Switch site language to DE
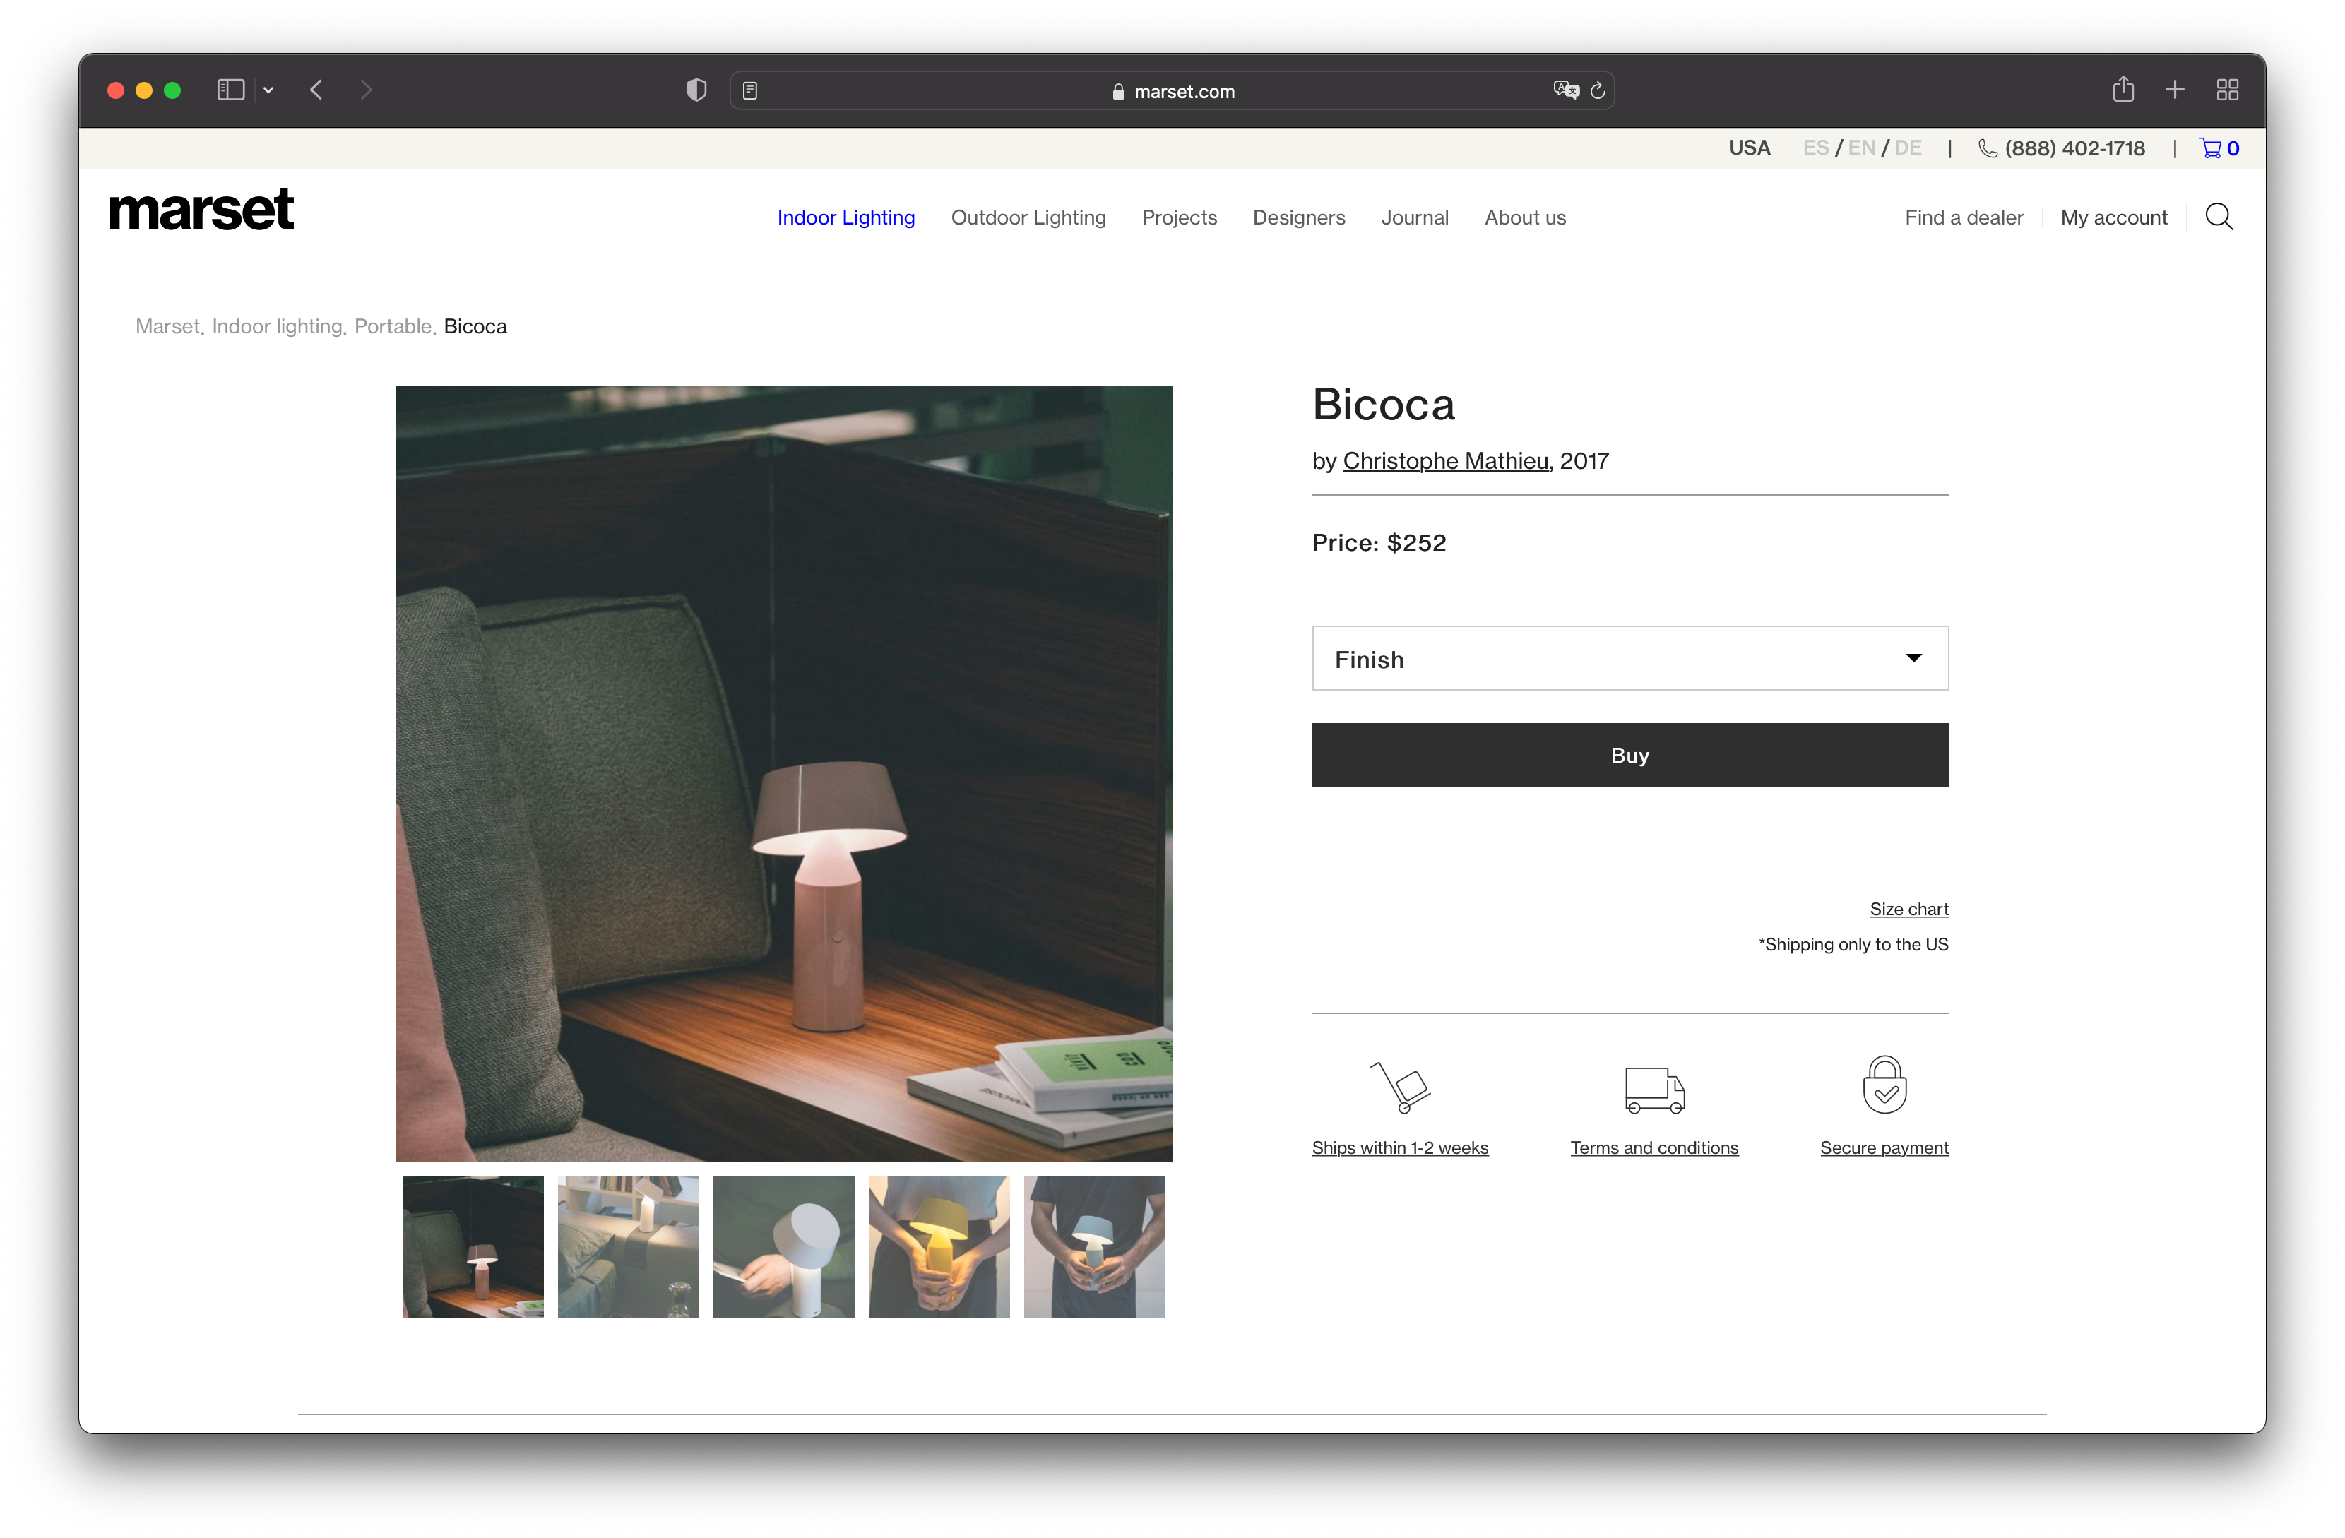 pyautogui.click(x=1908, y=148)
